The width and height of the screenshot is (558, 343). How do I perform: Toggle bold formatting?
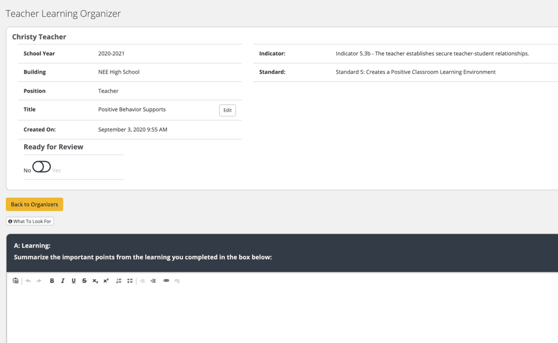pos(52,281)
